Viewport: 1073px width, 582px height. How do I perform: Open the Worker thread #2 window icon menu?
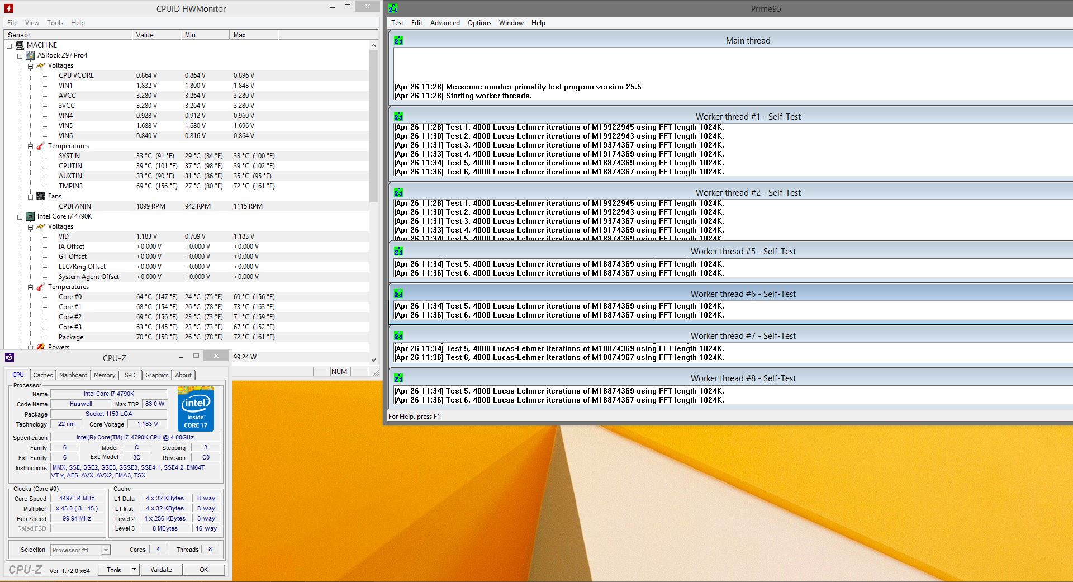point(398,192)
